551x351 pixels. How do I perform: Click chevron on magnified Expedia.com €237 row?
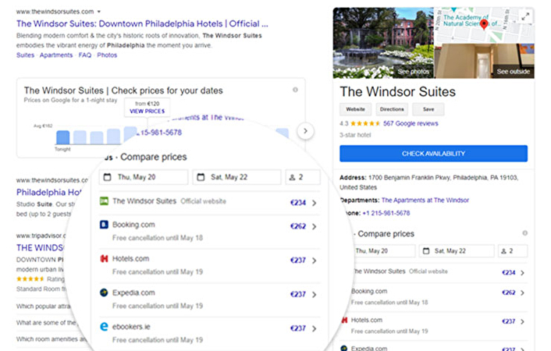[315, 294]
